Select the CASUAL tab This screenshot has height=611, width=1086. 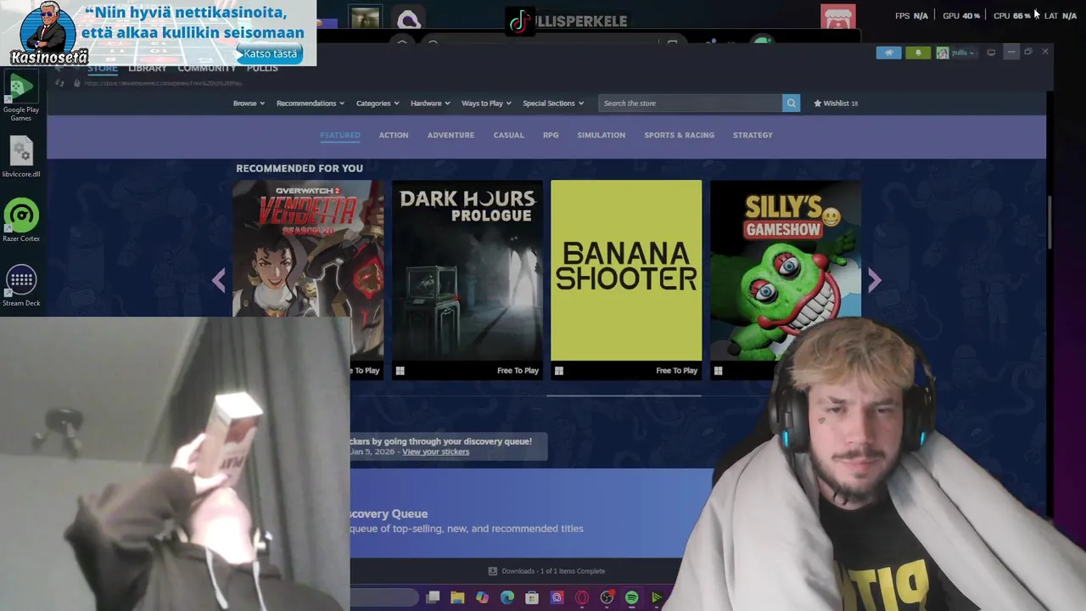pyautogui.click(x=509, y=135)
